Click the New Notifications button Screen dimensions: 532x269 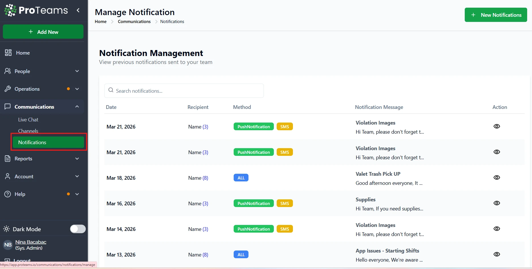(x=496, y=15)
